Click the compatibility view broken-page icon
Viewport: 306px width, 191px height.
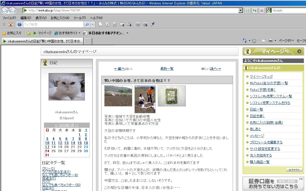point(248,10)
